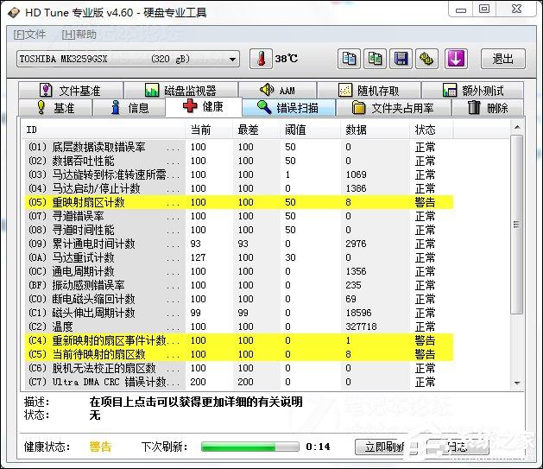Select the (0C) 通电周期计数 row

[239, 271]
